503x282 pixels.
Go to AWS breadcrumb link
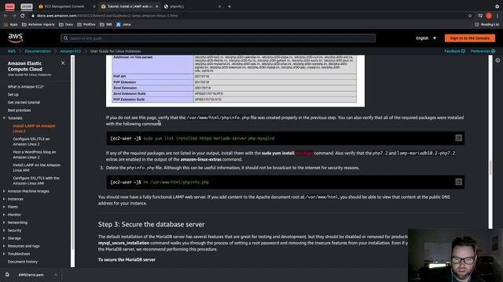[x=12, y=51]
